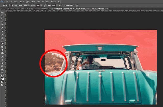Open the Select menu
The width and height of the screenshot is (163, 107).
[33, 2]
